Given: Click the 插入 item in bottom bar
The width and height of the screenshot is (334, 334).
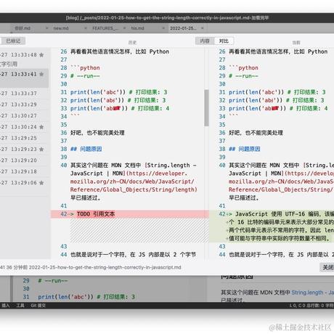Looking at the screenshot, I should (x=6, y=306).
